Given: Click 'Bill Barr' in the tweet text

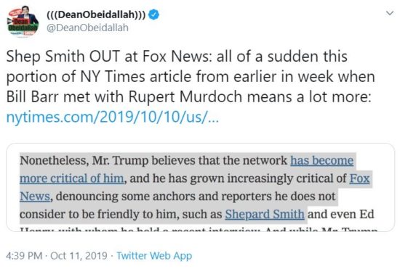Looking at the screenshot, I should point(33,97).
